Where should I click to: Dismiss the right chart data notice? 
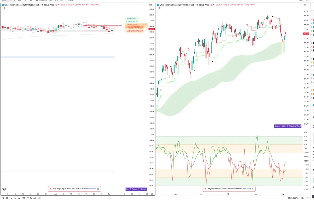(253, 189)
